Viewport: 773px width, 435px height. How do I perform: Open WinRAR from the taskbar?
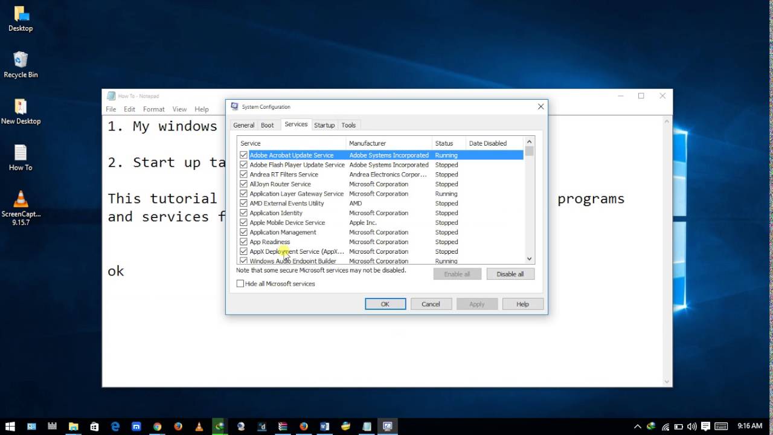click(x=283, y=426)
